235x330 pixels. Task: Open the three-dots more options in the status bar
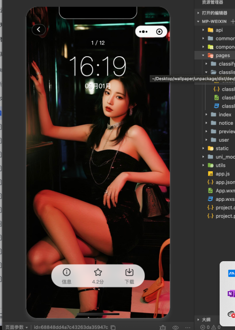tap(188, 327)
